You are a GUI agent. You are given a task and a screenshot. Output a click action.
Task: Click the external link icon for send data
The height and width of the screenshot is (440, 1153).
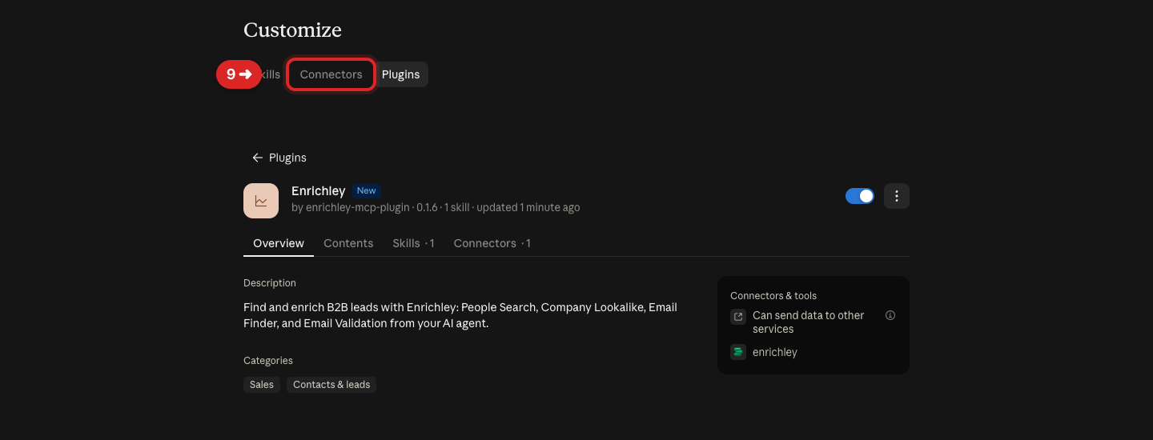click(x=738, y=317)
